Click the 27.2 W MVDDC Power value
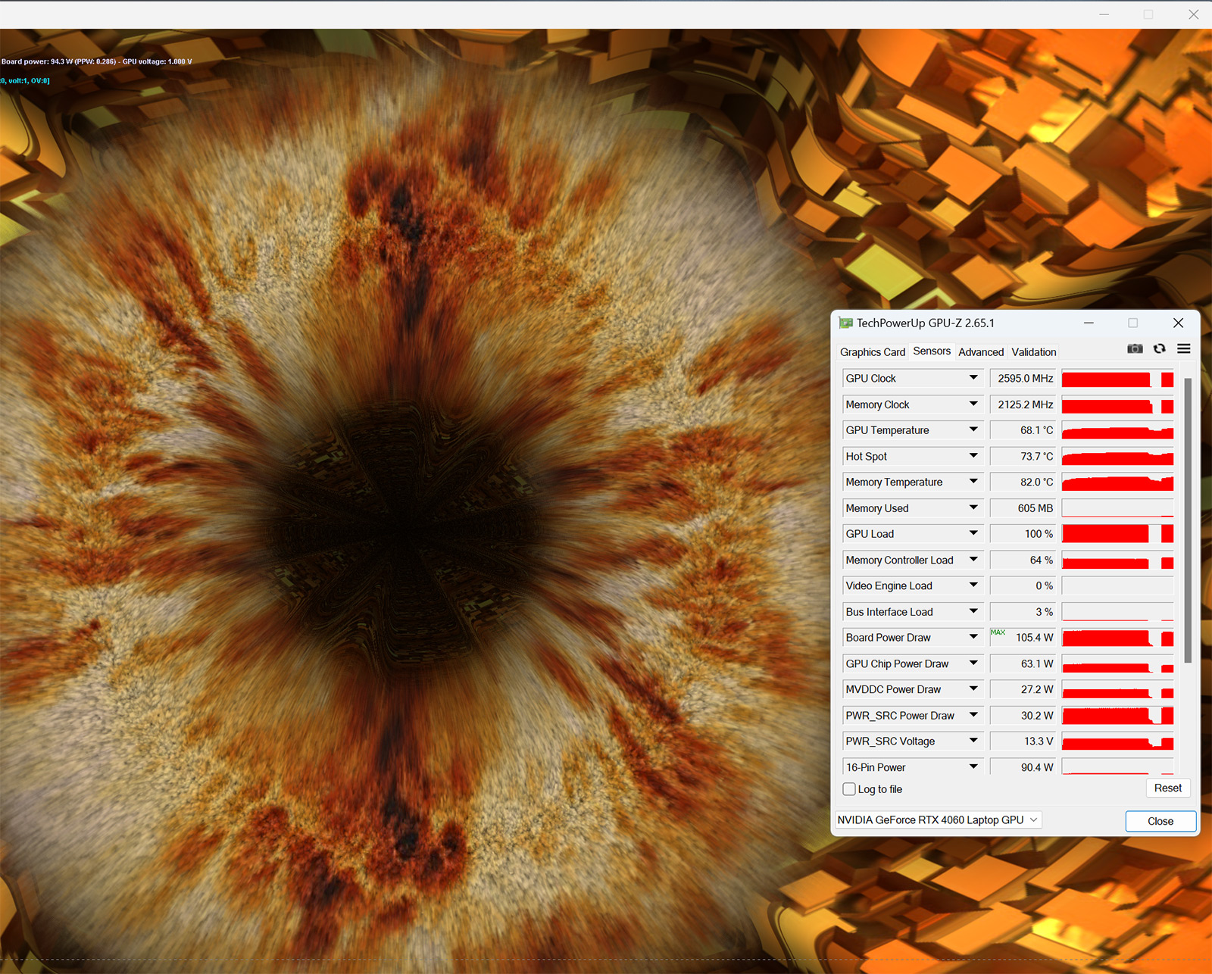The width and height of the screenshot is (1212, 974). tap(1023, 689)
